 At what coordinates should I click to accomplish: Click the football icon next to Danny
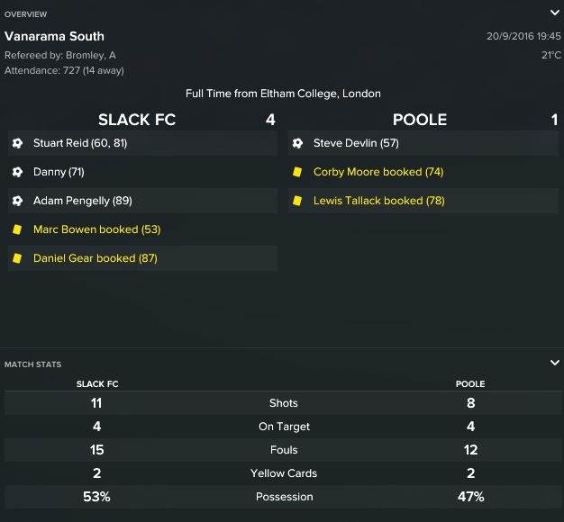point(17,172)
